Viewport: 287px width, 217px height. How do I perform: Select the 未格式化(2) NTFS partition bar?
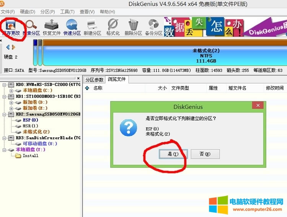pyautogui.click(x=165, y=56)
